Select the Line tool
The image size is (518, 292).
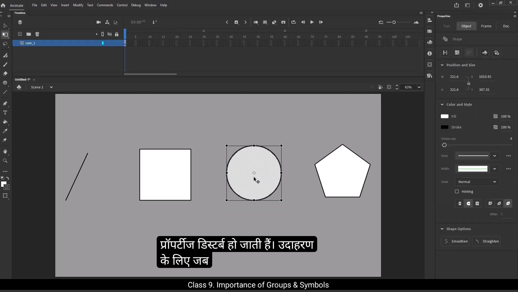(5, 92)
